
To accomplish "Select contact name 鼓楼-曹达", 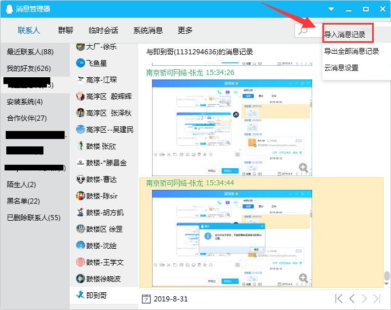I will point(101,179).
